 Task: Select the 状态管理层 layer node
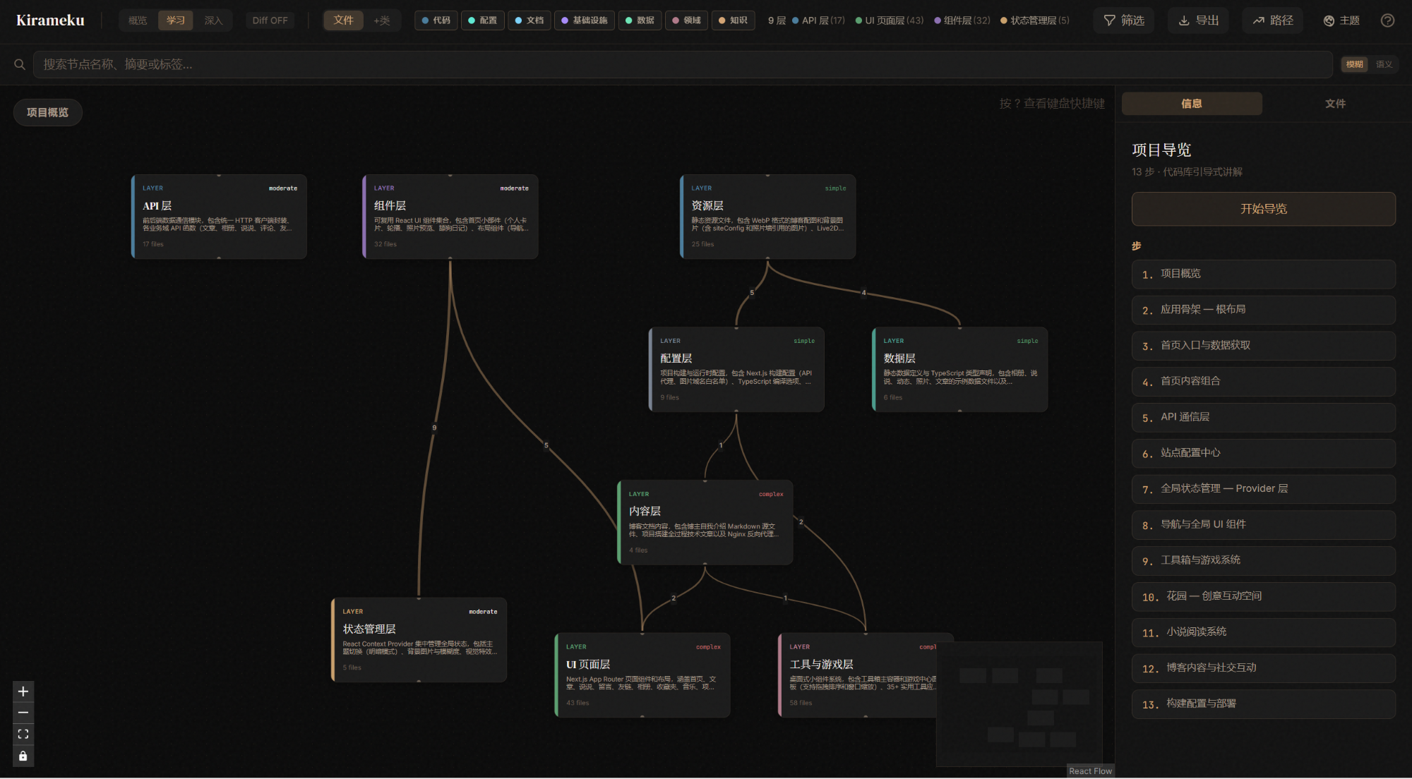(419, 640)
